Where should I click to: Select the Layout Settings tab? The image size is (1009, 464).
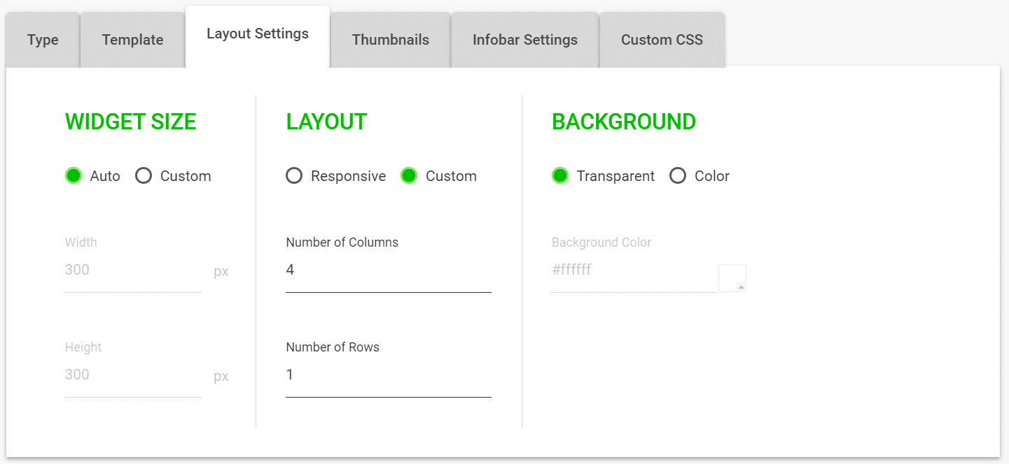pyautogui.click(x=257, y=33)
